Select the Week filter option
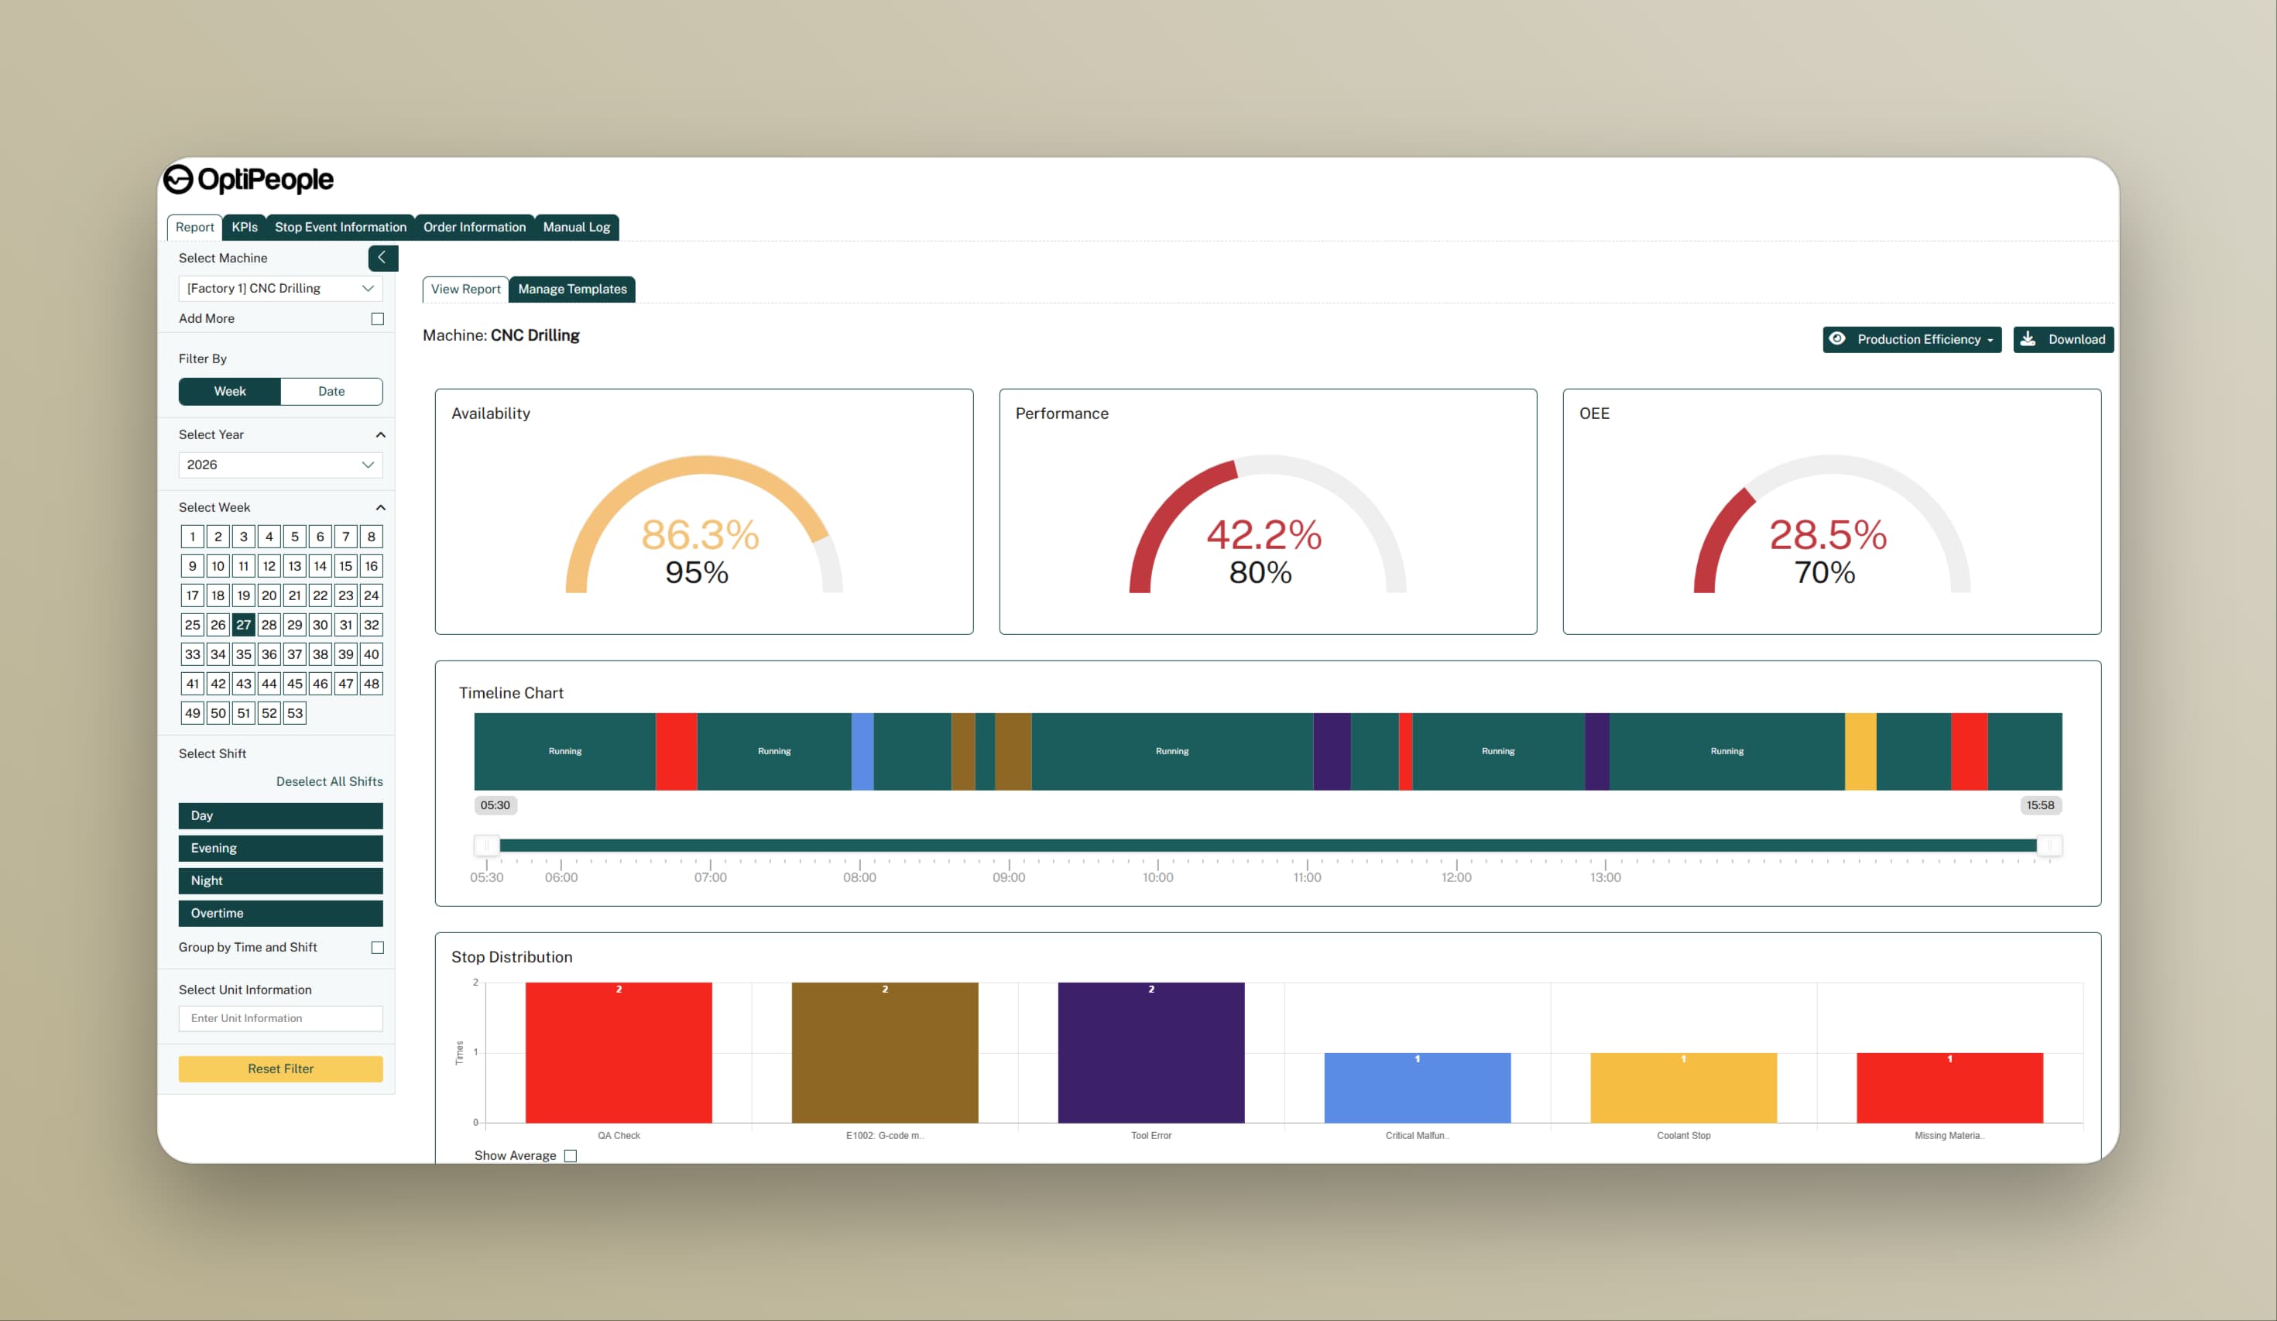This screenshot has height=1321, width=2277. tap(229, 391)
